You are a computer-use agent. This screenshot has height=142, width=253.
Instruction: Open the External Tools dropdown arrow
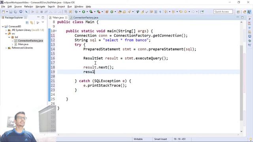102,12
